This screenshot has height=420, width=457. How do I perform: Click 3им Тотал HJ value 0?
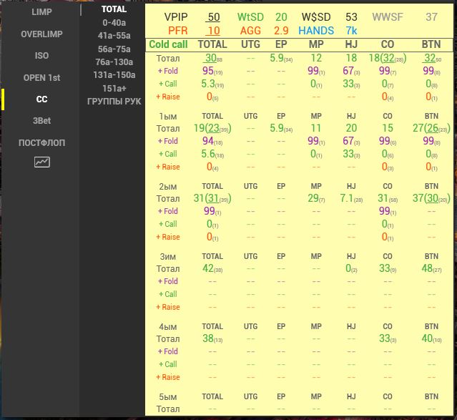coord(351,268)
